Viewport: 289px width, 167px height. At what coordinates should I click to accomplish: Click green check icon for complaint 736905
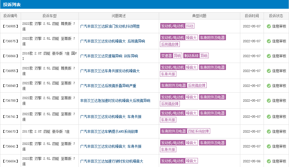point(269,26)
